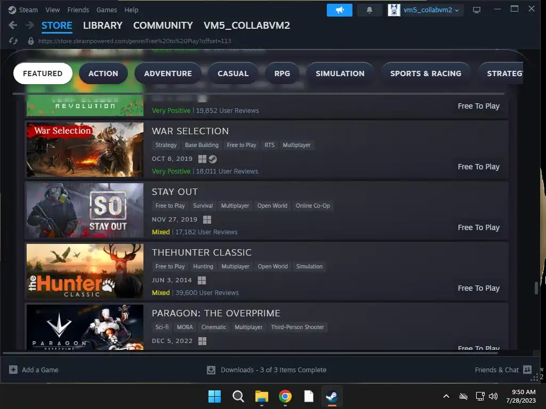This screenshot has height=409, width=546.
Task: Expand the vm5_collabvm2 account dropdown
Action: pos(457,11)
